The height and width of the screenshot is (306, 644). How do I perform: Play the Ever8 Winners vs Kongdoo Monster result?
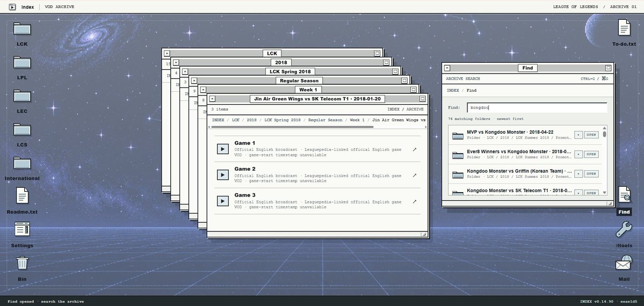click(x=578, y=154)
